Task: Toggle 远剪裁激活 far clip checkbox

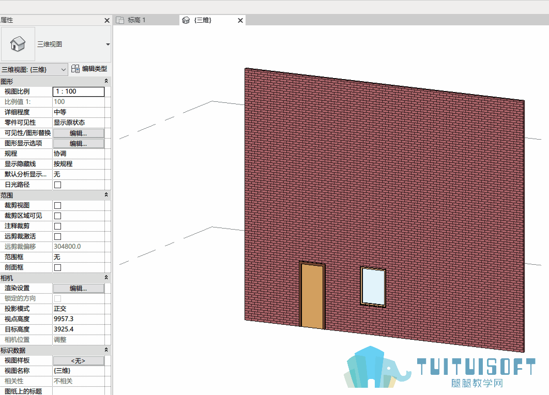Action: 58,236
